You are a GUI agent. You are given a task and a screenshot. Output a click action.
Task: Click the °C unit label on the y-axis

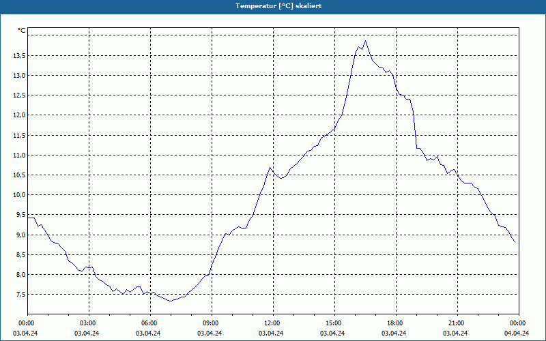[x=22, y=31]
